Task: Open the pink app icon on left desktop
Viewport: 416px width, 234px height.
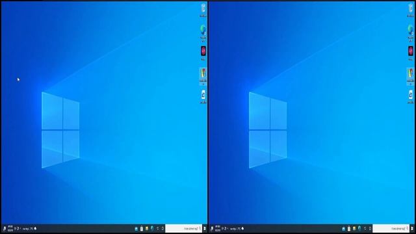Action: 203,53
